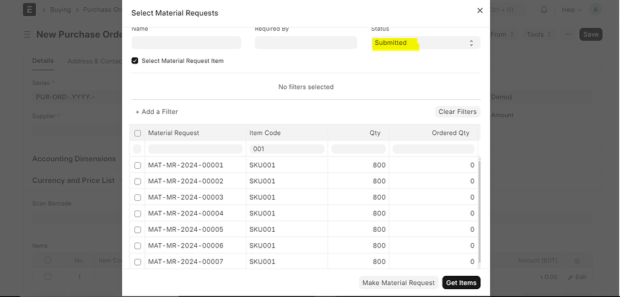Focus the Required By field

306,43
